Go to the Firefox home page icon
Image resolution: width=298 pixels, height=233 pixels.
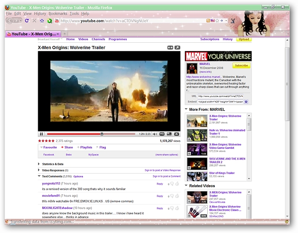(x=42, y=20)
